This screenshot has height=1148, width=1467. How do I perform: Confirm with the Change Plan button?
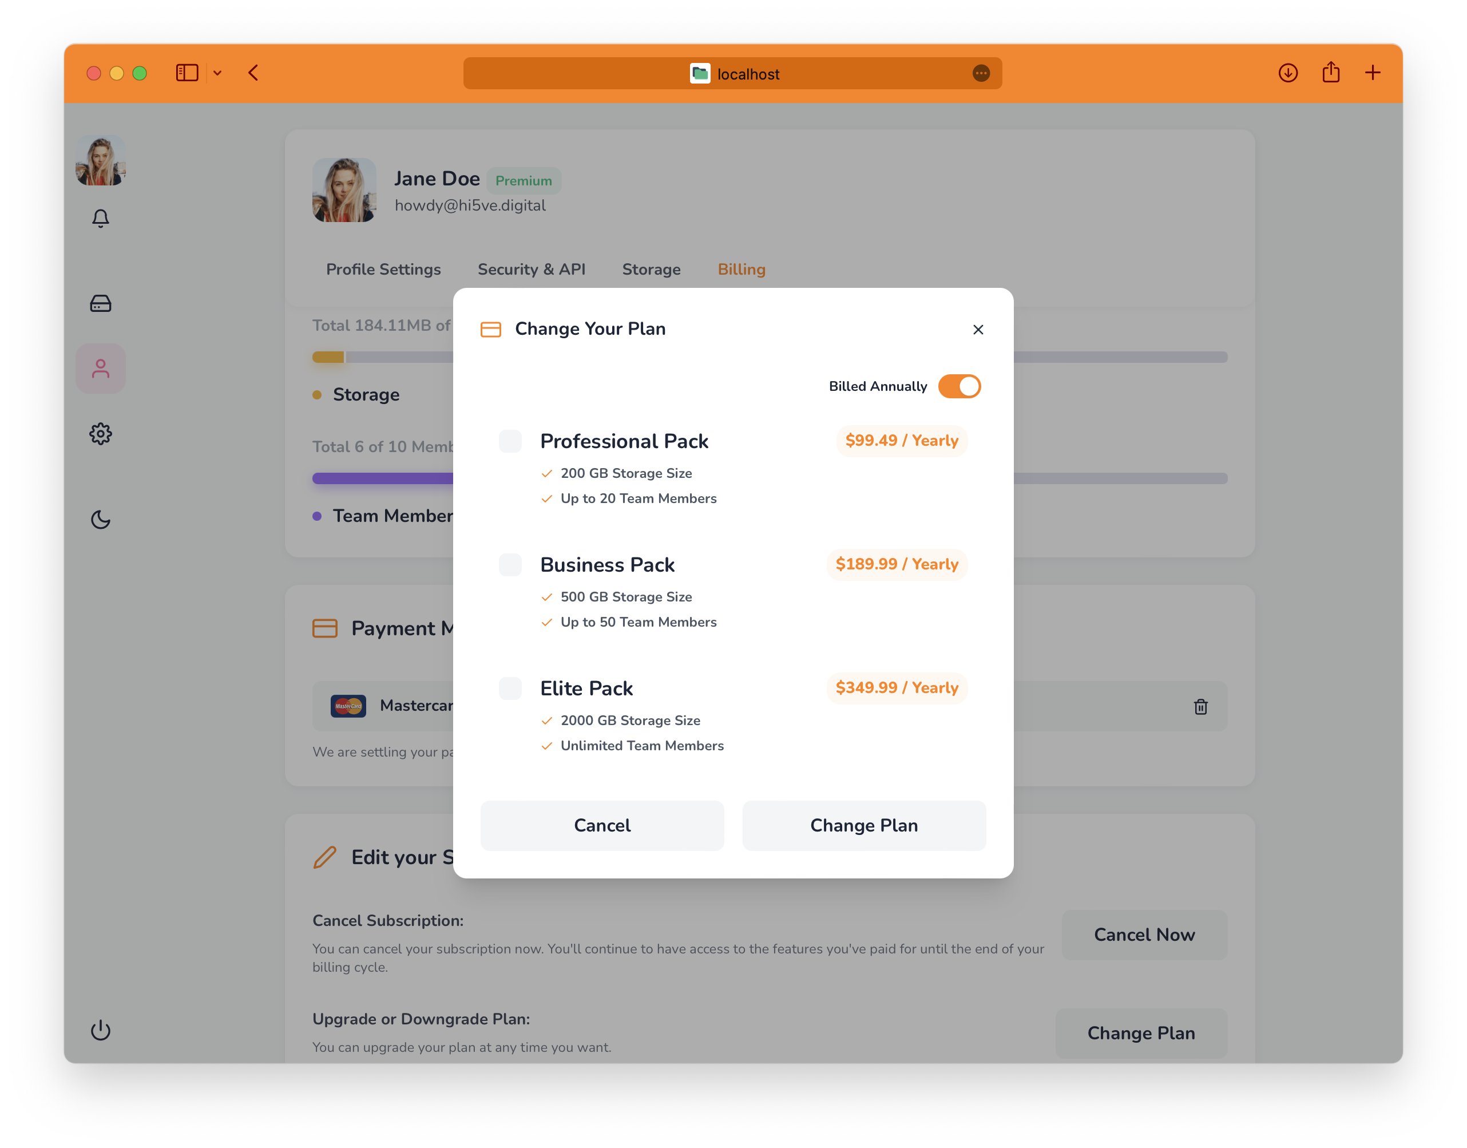coord(863,825)
